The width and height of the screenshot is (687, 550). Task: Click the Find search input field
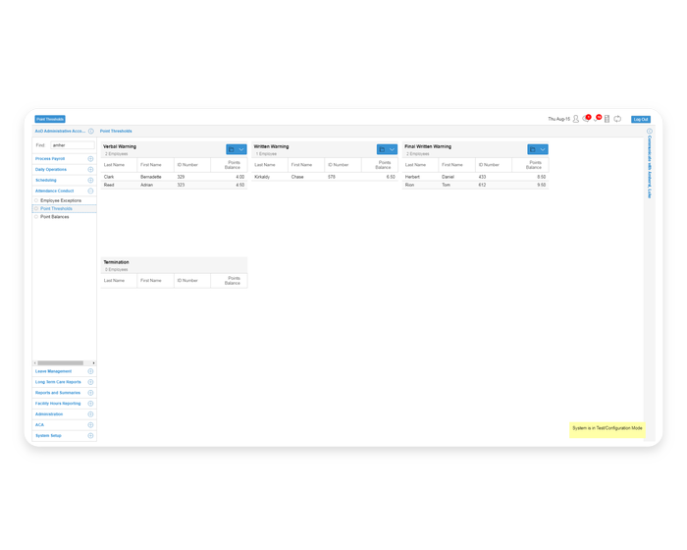[x=73, y=145]
